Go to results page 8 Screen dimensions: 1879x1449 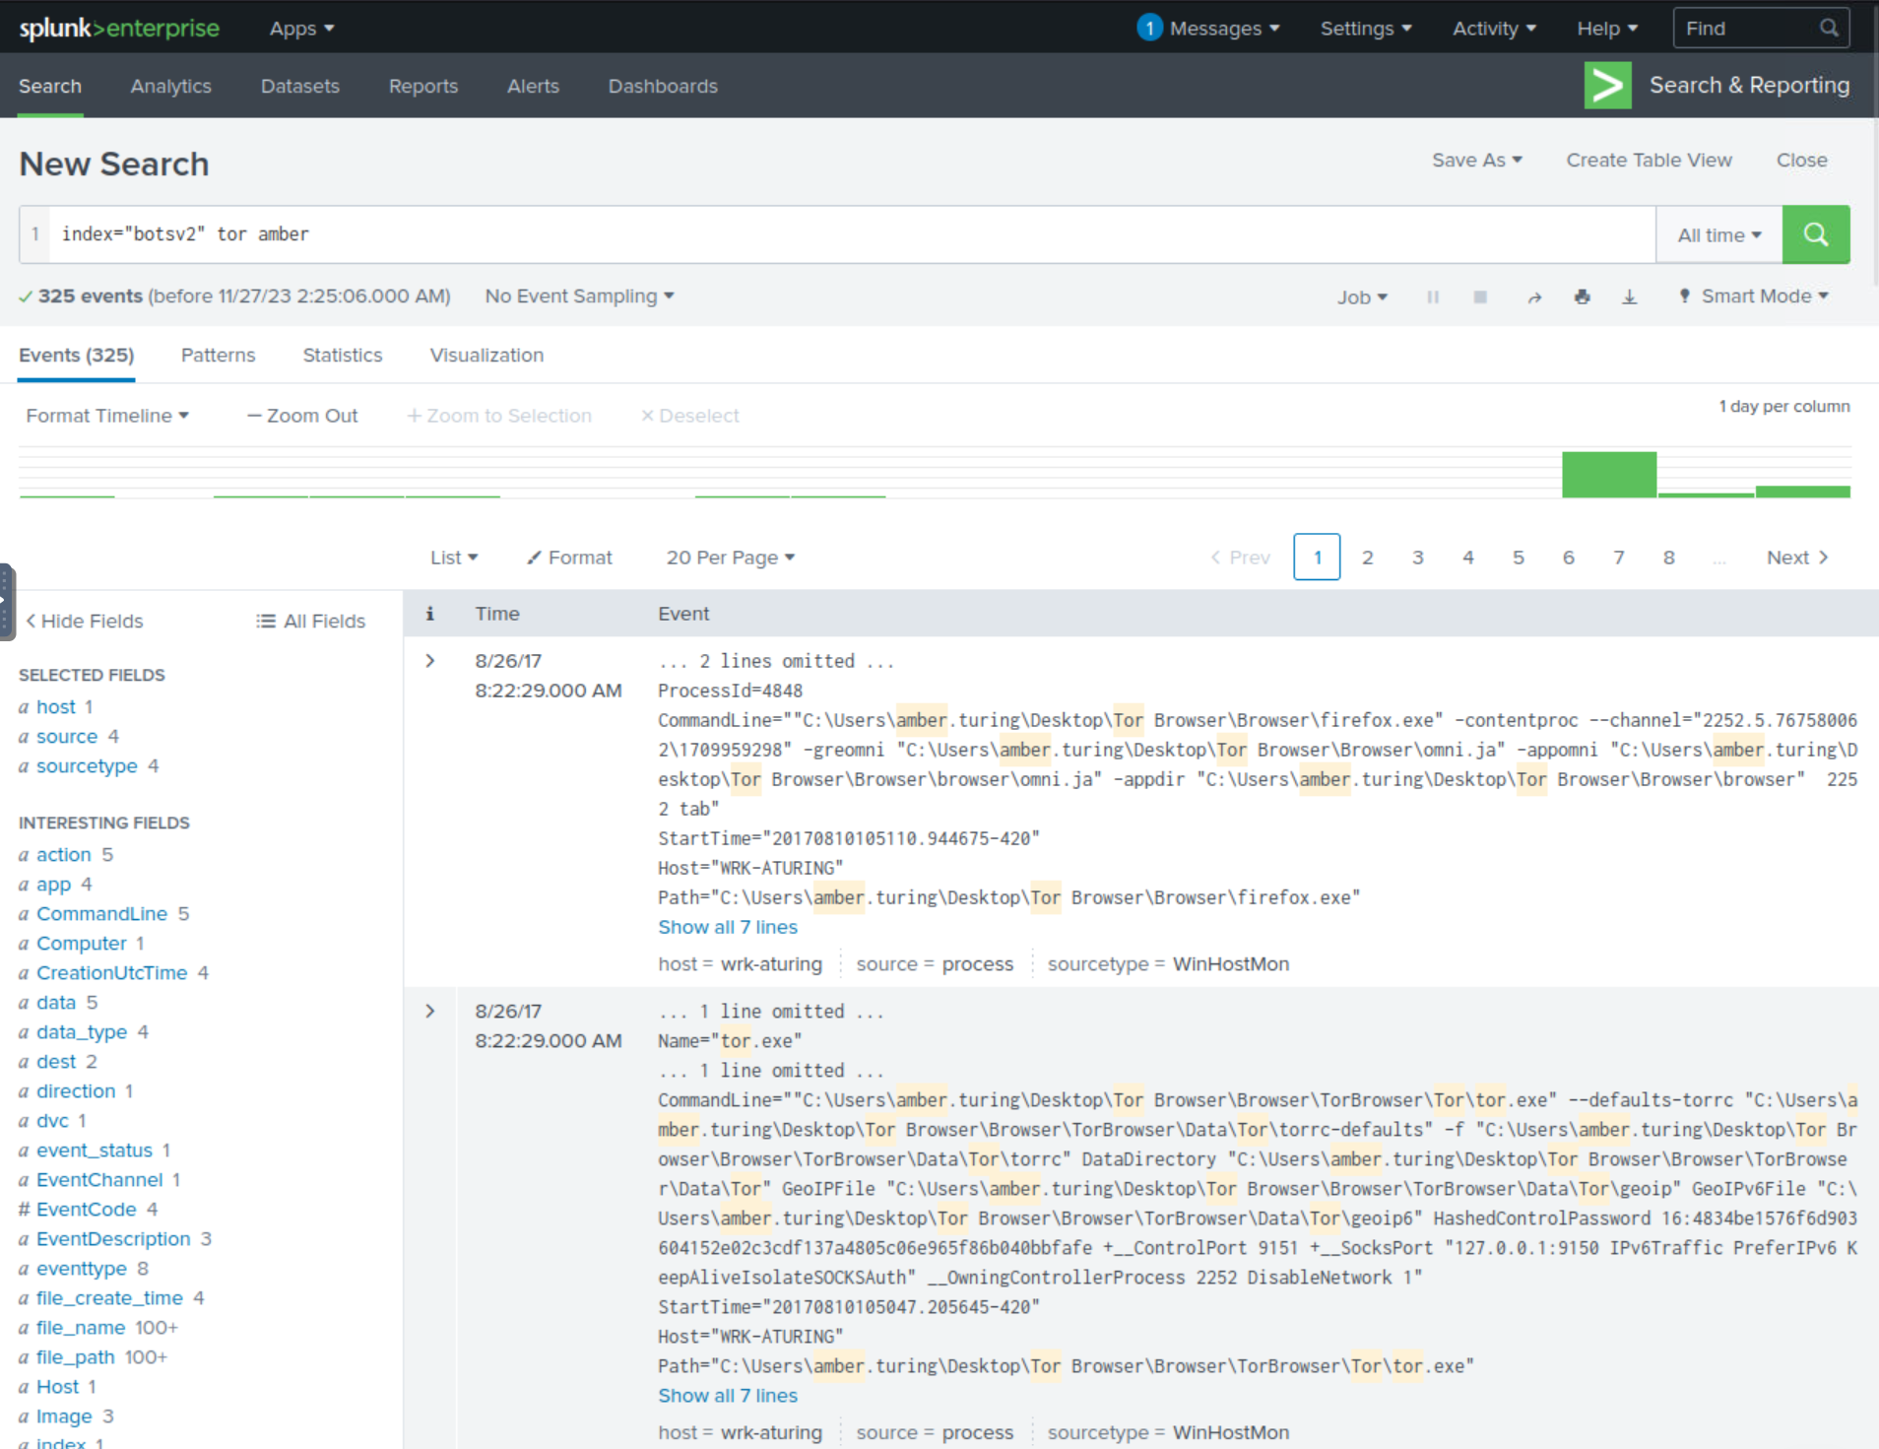pyautogui.click(x=1668, y=558)
